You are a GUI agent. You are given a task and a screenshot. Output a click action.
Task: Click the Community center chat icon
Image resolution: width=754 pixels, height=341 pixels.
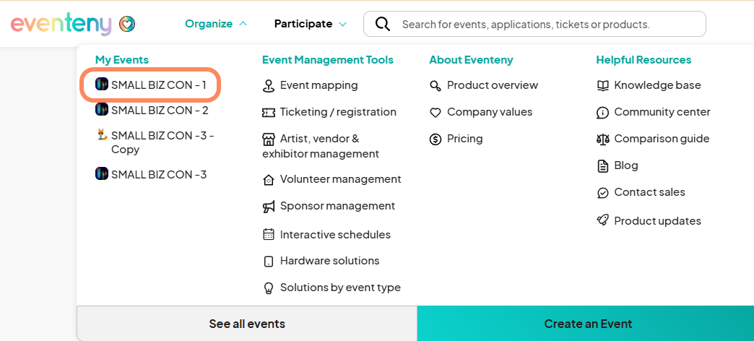(602, 113)
